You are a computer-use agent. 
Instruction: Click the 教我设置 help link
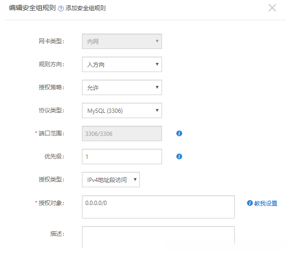coord(266,203)
